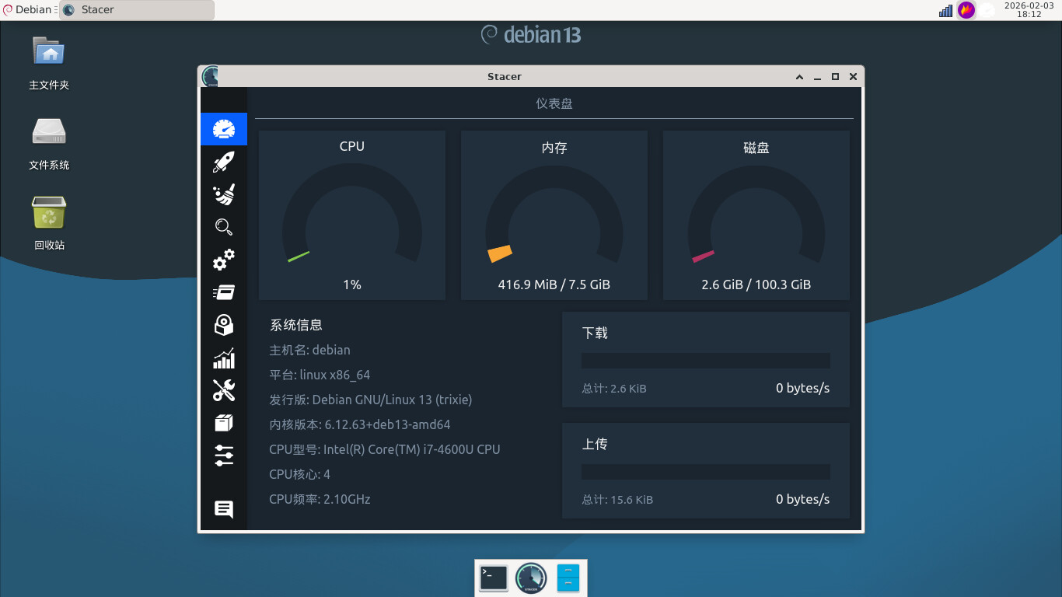Viewport: 1062px width, 597px height.
Task: Open Startup Apps via the rocket icon
Action: (x=224, y=162)
